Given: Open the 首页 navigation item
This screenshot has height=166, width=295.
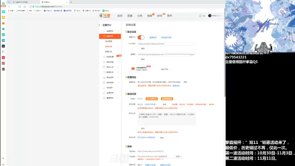Looking at the screenshot, I should pyautogui.click(x=120, y=16).
